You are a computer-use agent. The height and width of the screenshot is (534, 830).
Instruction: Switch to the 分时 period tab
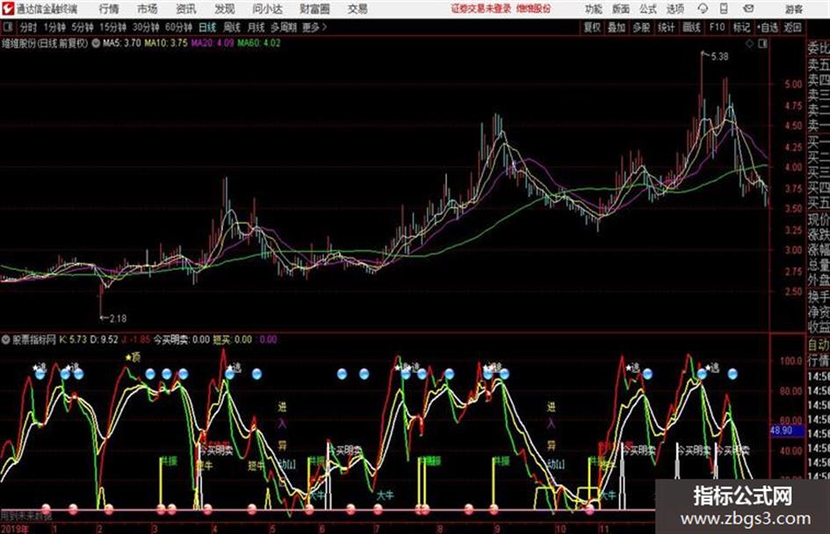click(28, 27)
